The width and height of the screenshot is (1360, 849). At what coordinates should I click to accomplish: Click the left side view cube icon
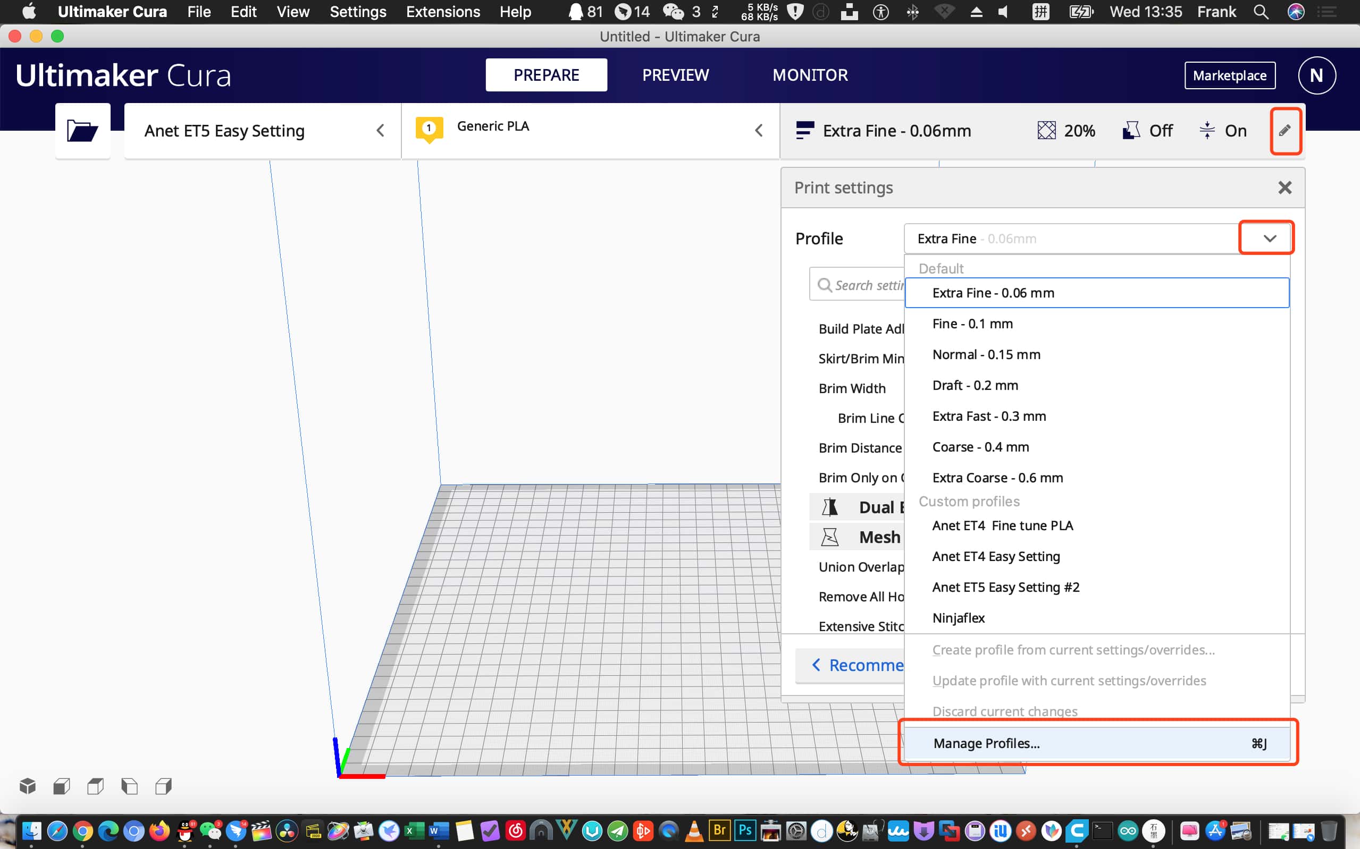[x=129, y=786]
